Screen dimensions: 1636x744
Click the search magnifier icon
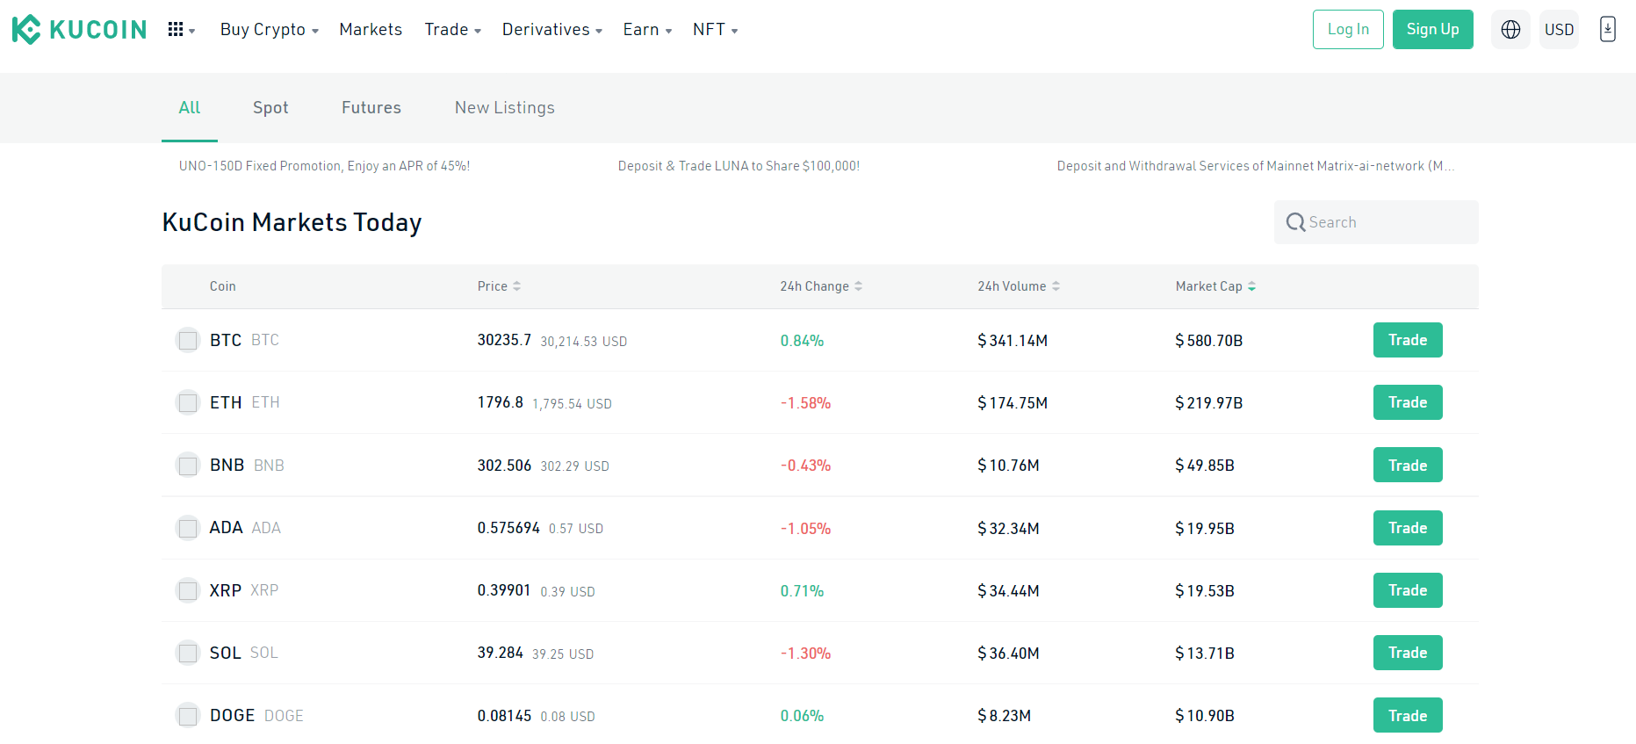coord(1295,222)
